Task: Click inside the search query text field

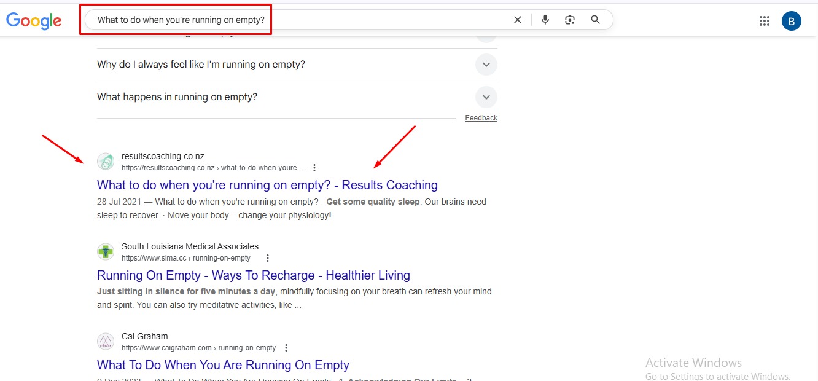Action: click(295, 20)
